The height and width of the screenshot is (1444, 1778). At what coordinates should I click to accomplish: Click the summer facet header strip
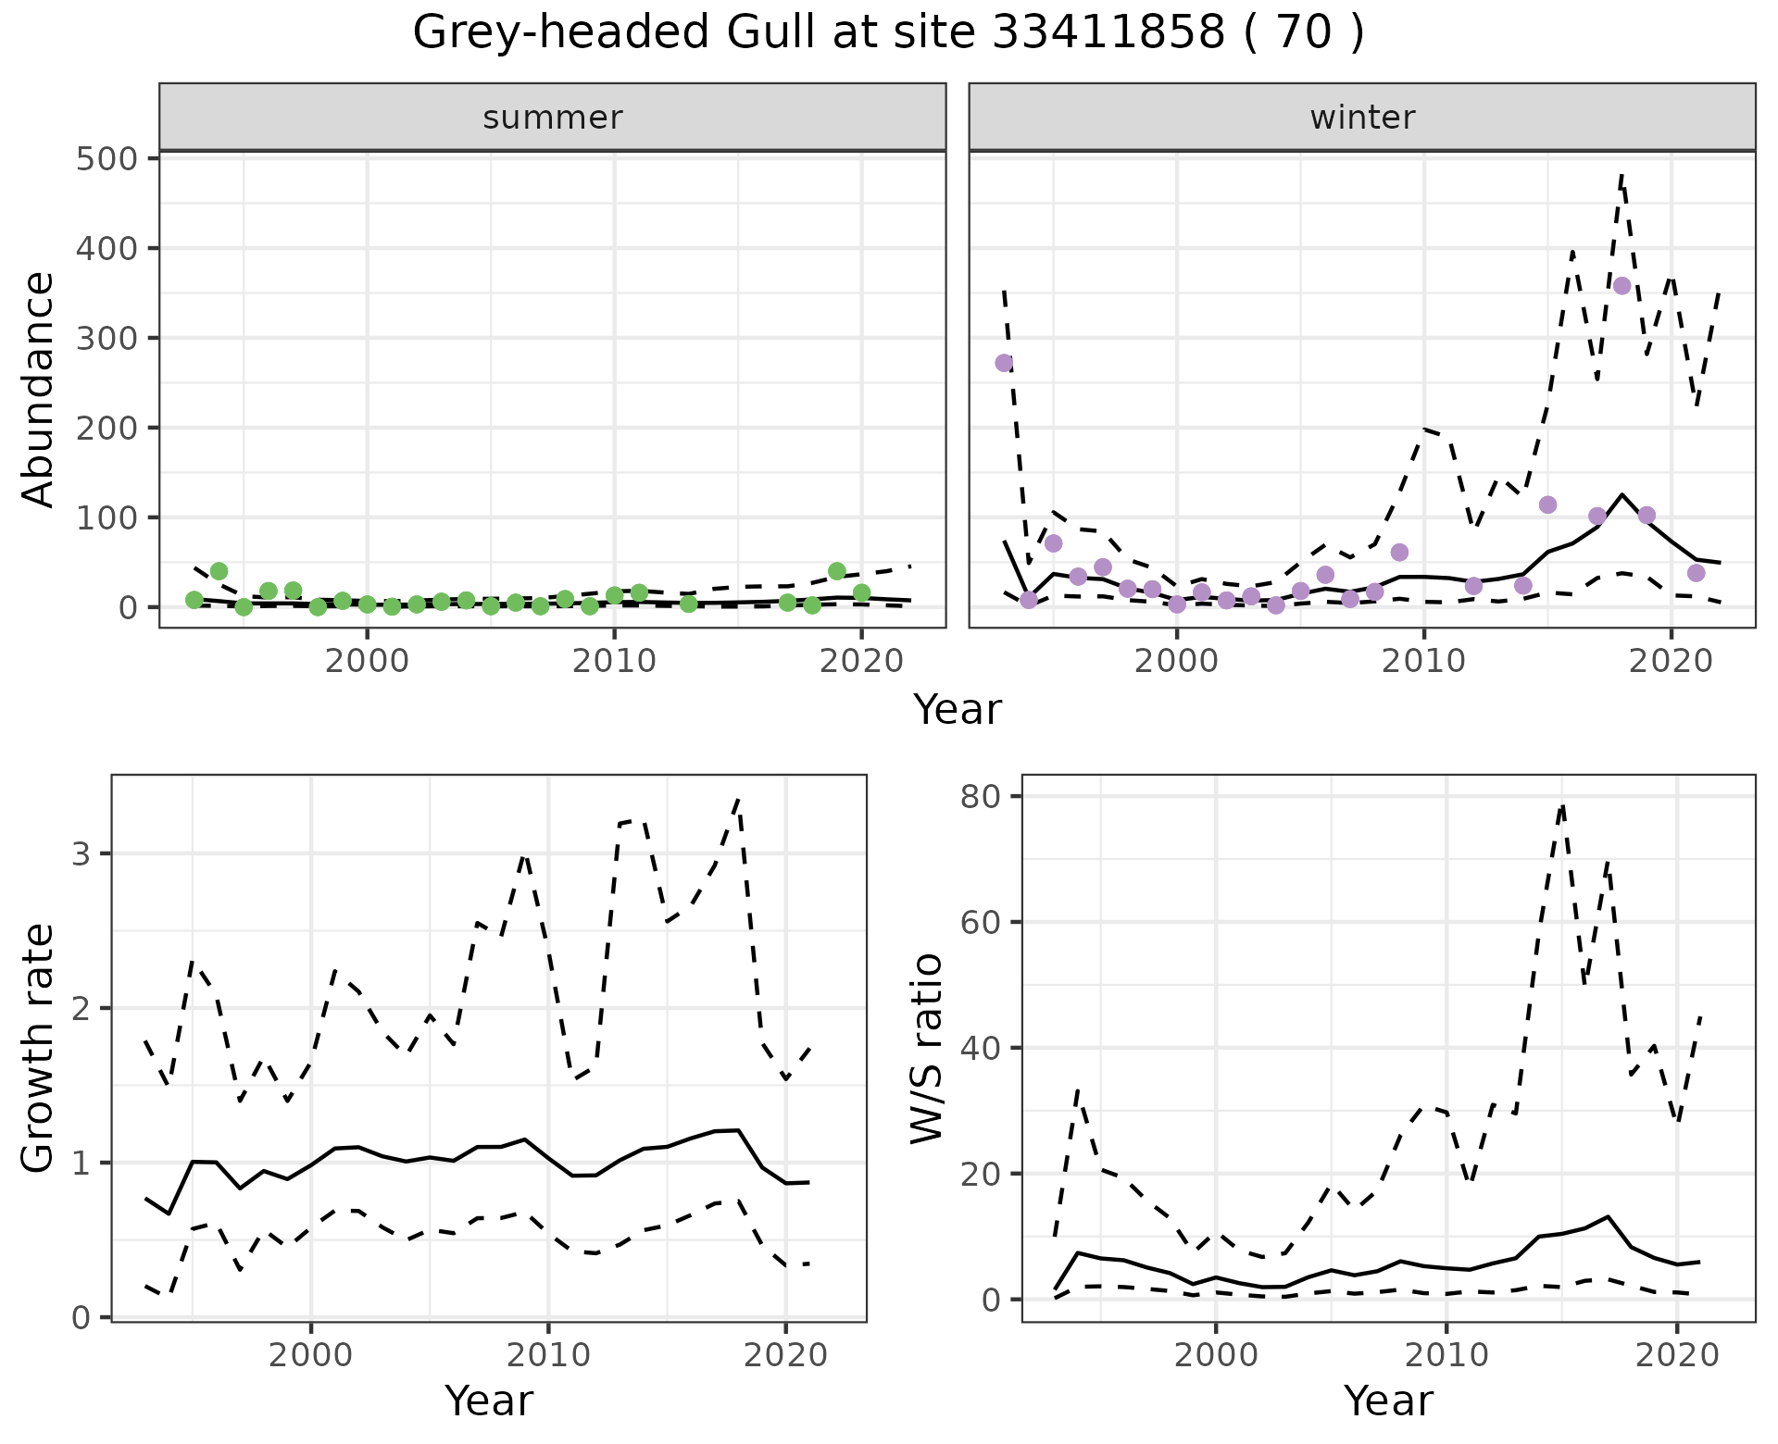[x=552, y=118]
